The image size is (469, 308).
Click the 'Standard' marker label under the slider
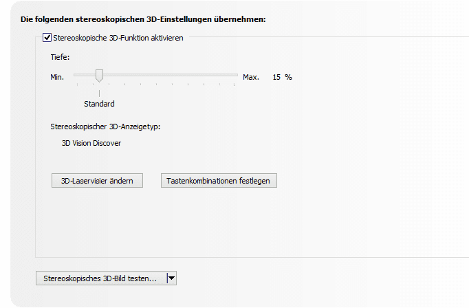(x=99, y=104)
